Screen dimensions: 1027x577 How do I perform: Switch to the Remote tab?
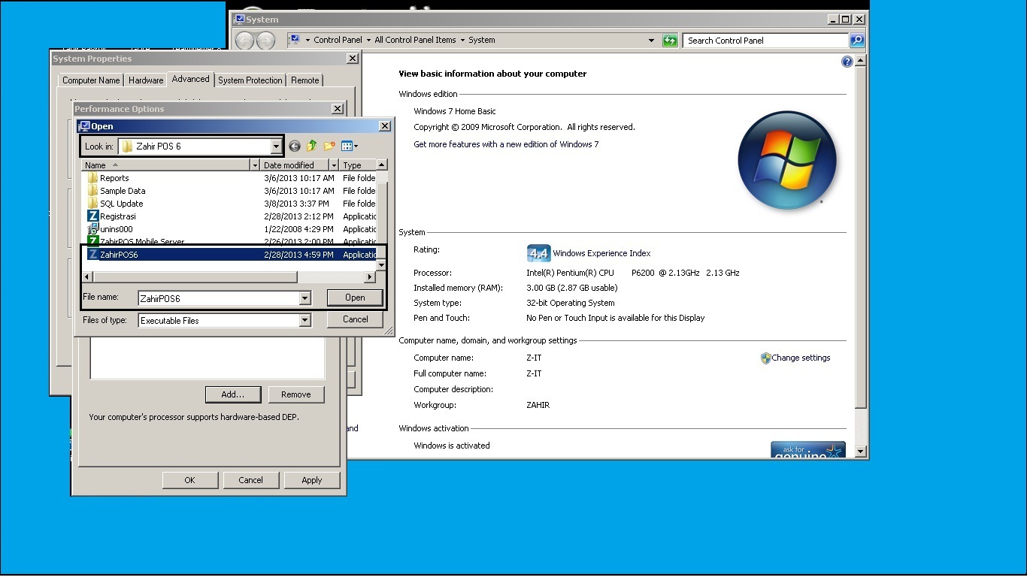point(304,80)
